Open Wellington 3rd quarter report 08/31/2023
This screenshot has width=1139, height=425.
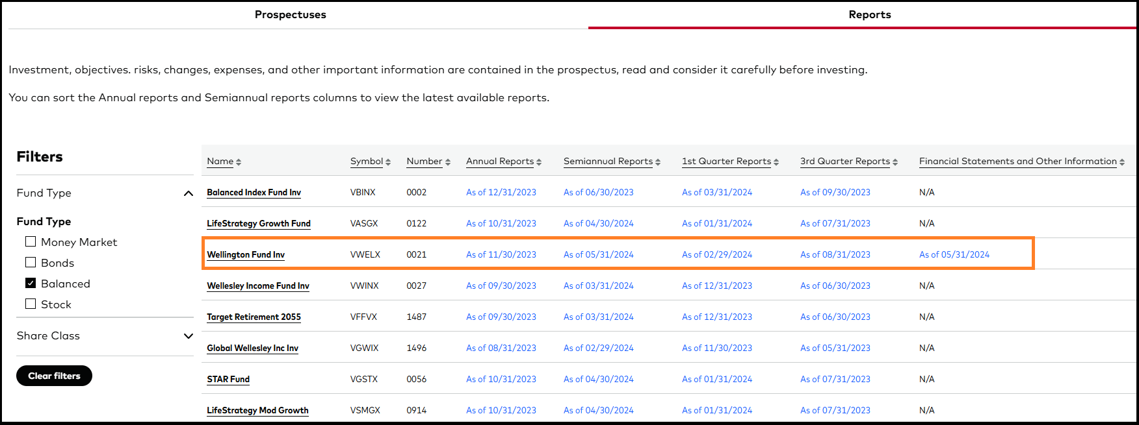(x=835, y=255)
